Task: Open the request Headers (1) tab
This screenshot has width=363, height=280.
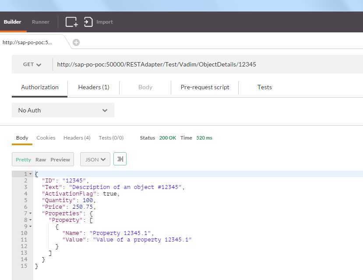Action: click(94, 87)
